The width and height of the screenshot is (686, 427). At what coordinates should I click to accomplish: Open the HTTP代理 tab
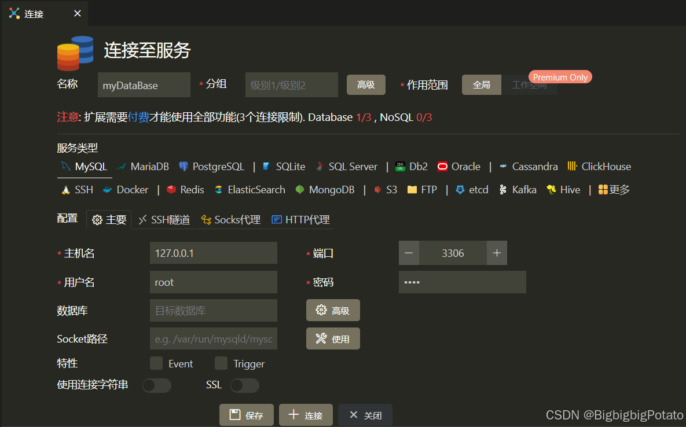coord(300,219)
